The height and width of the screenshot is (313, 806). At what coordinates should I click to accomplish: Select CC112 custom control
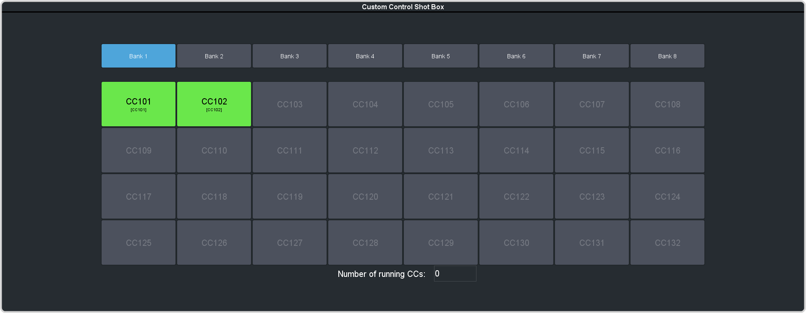click(365, 150)
